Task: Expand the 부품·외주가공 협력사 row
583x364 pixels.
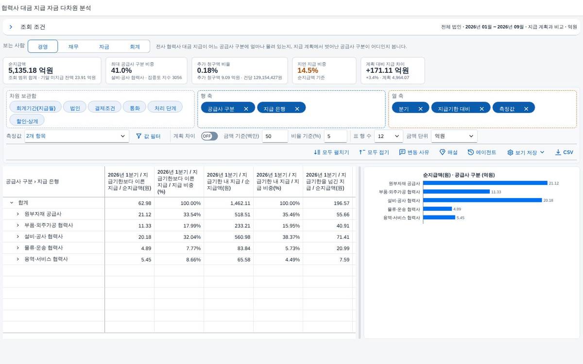Action: pyautogui.click(x=17, y=225)
